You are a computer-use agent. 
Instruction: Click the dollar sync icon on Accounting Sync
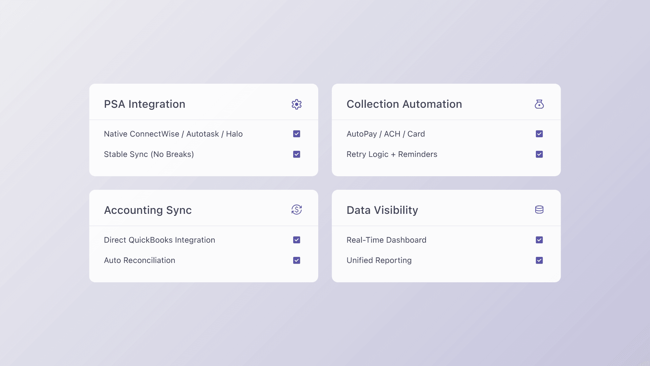297,210
